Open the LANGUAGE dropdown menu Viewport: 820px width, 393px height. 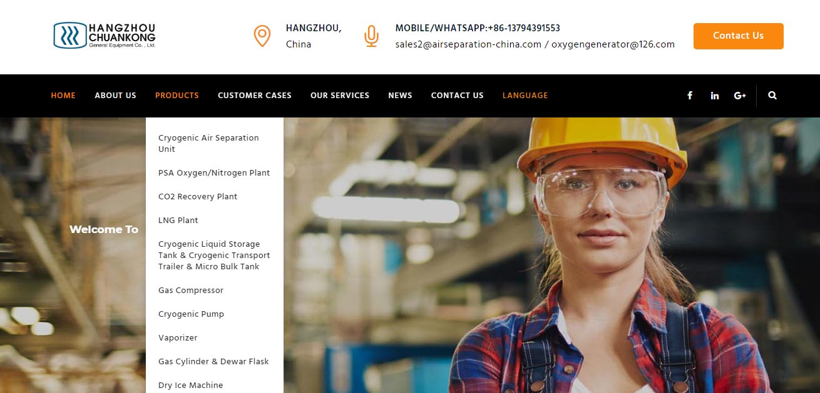click(525, 96)
